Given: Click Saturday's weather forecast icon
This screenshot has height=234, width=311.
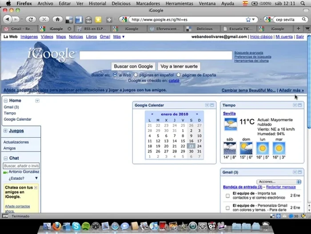Looking at the screenshot, I should [x=230, y=148].
